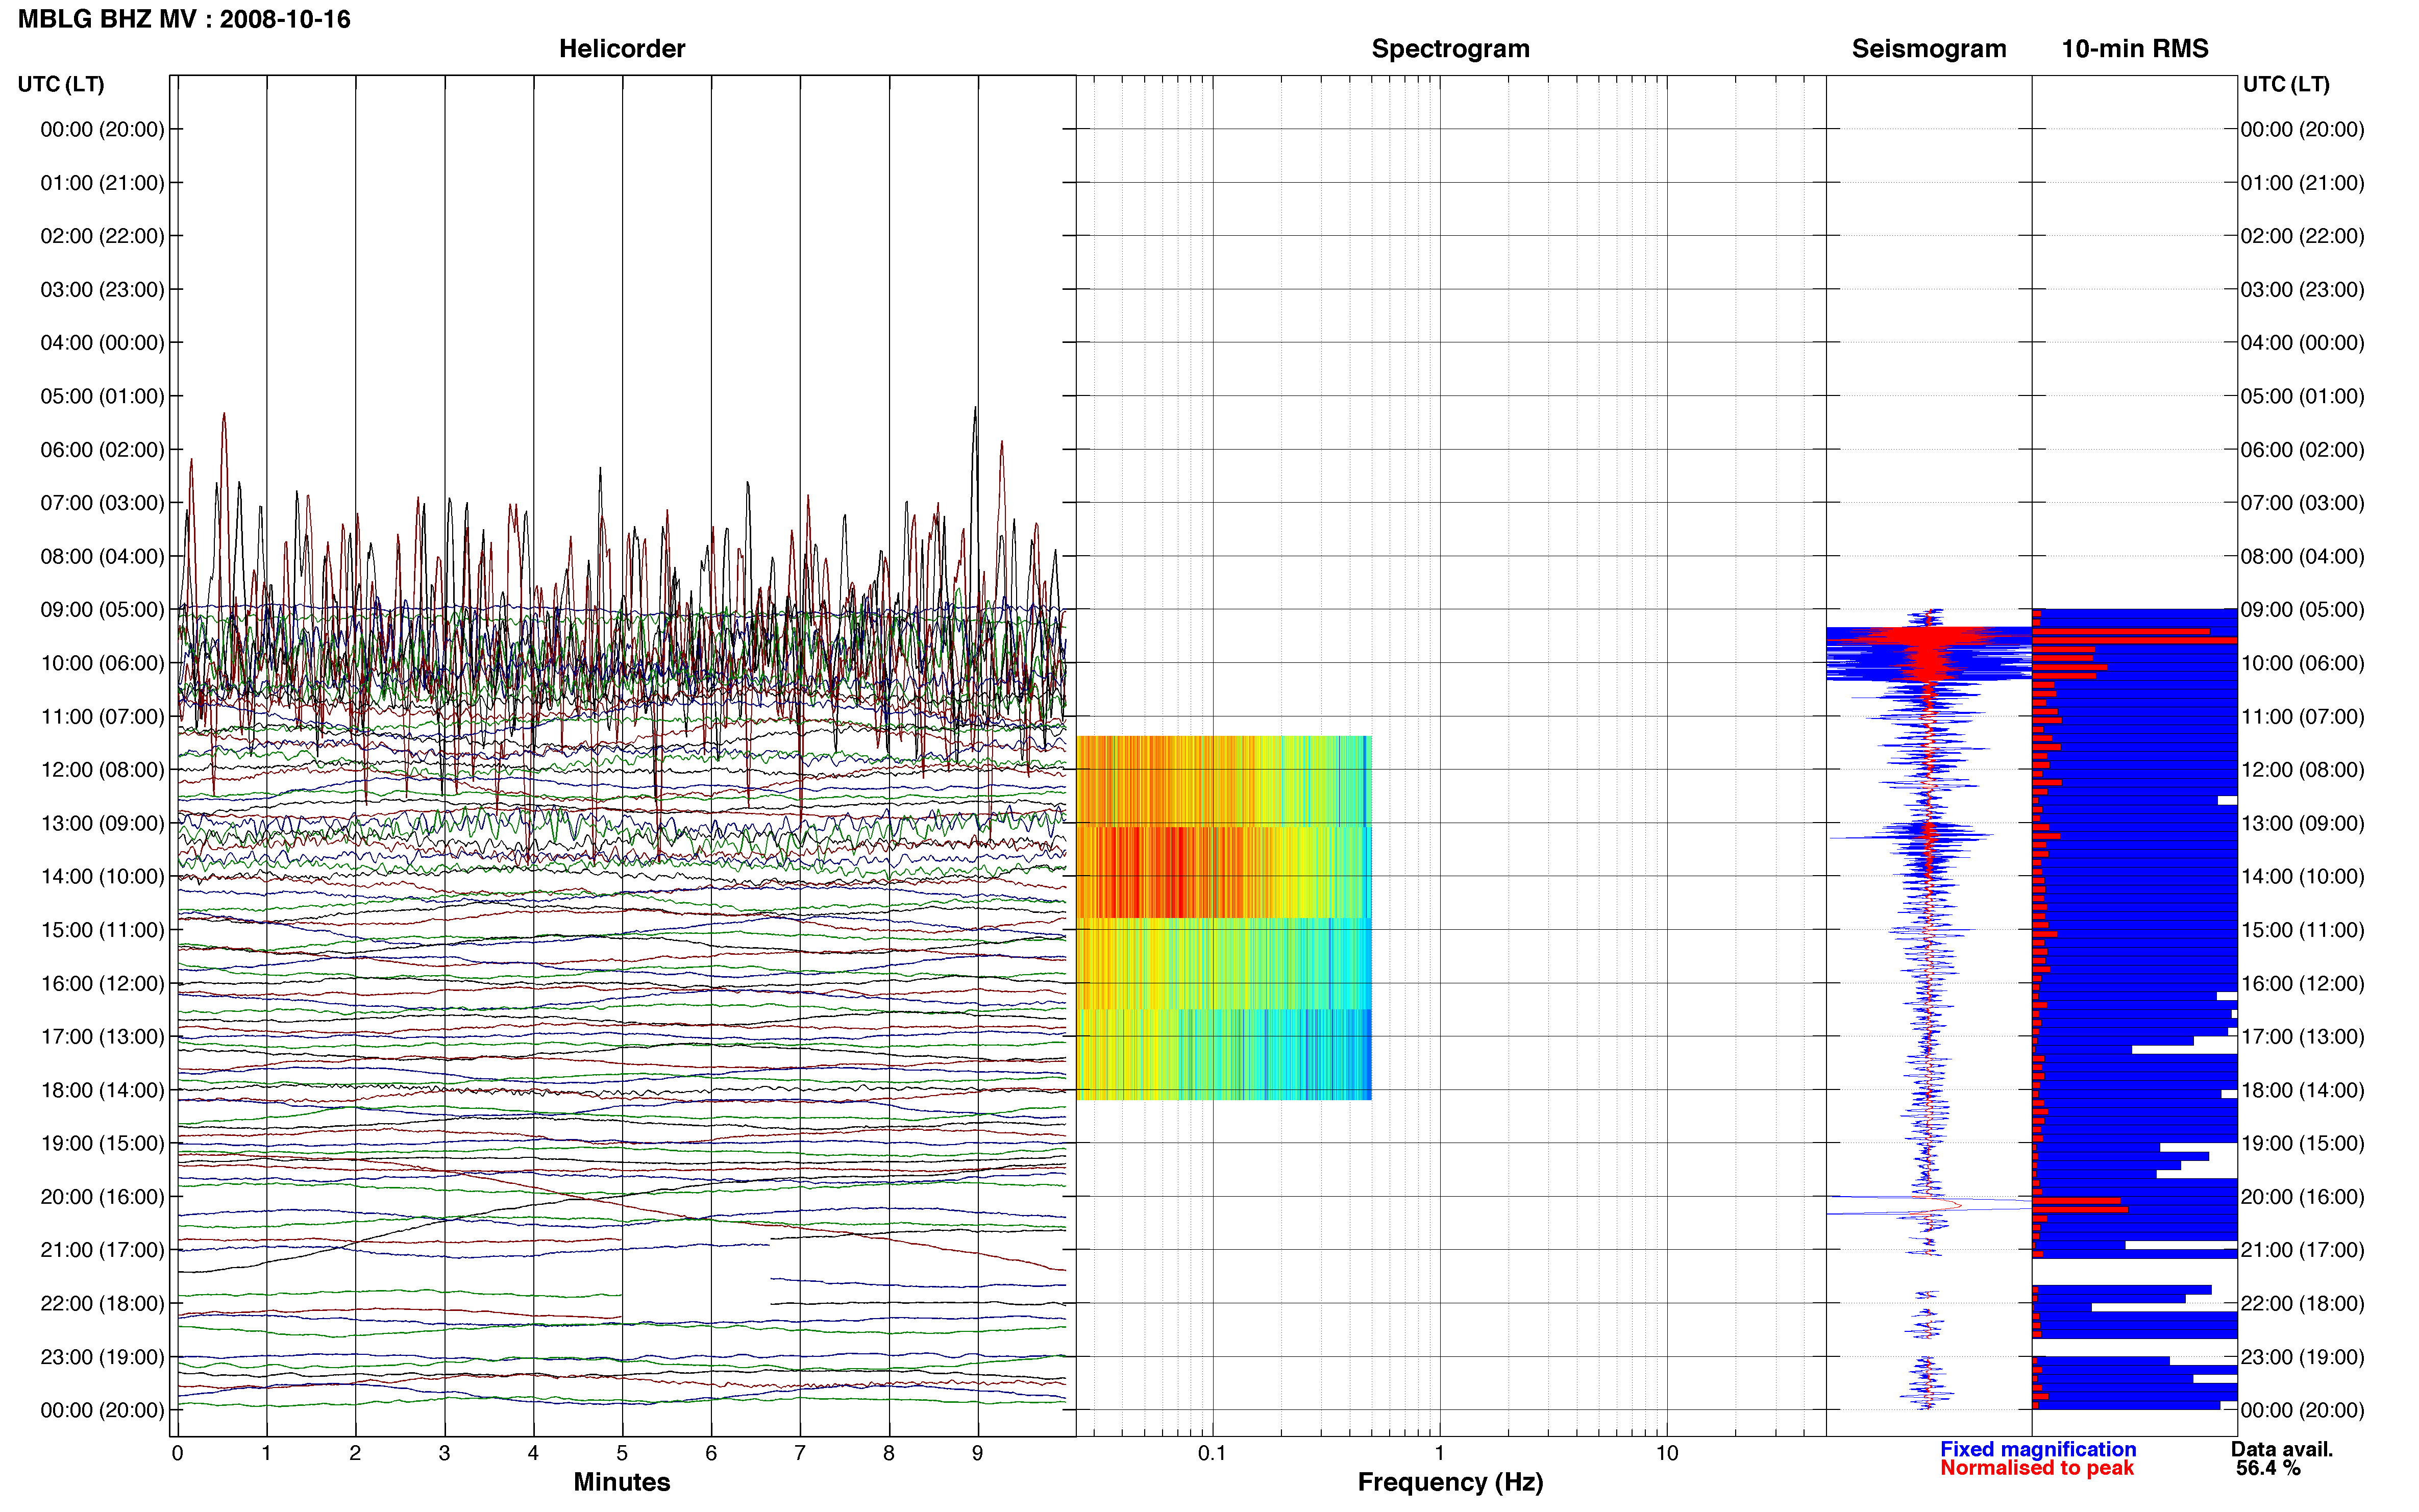
Task: Click left time label '02:00 (22:00)'
Action: [x=102, y=236]
